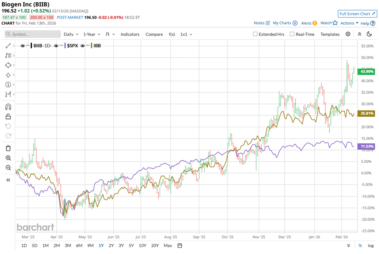Select the trend line drawing tool
The width and height of the screenshot is (379, 254).
click(x=9, y=46)
